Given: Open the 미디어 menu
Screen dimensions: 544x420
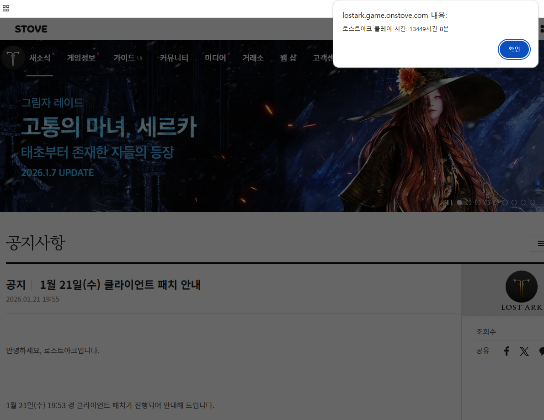Looking at the screenshot, I should (215, 58).
